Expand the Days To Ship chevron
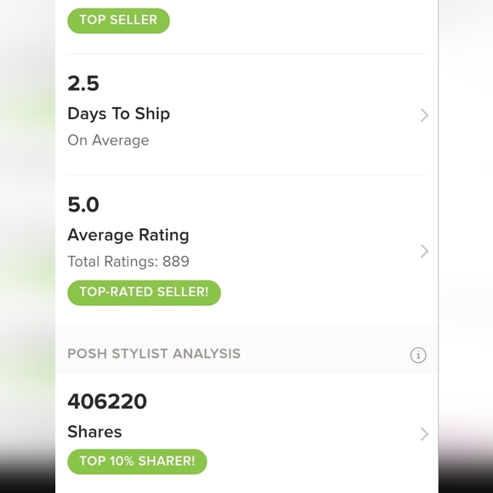 click(424, 115)
